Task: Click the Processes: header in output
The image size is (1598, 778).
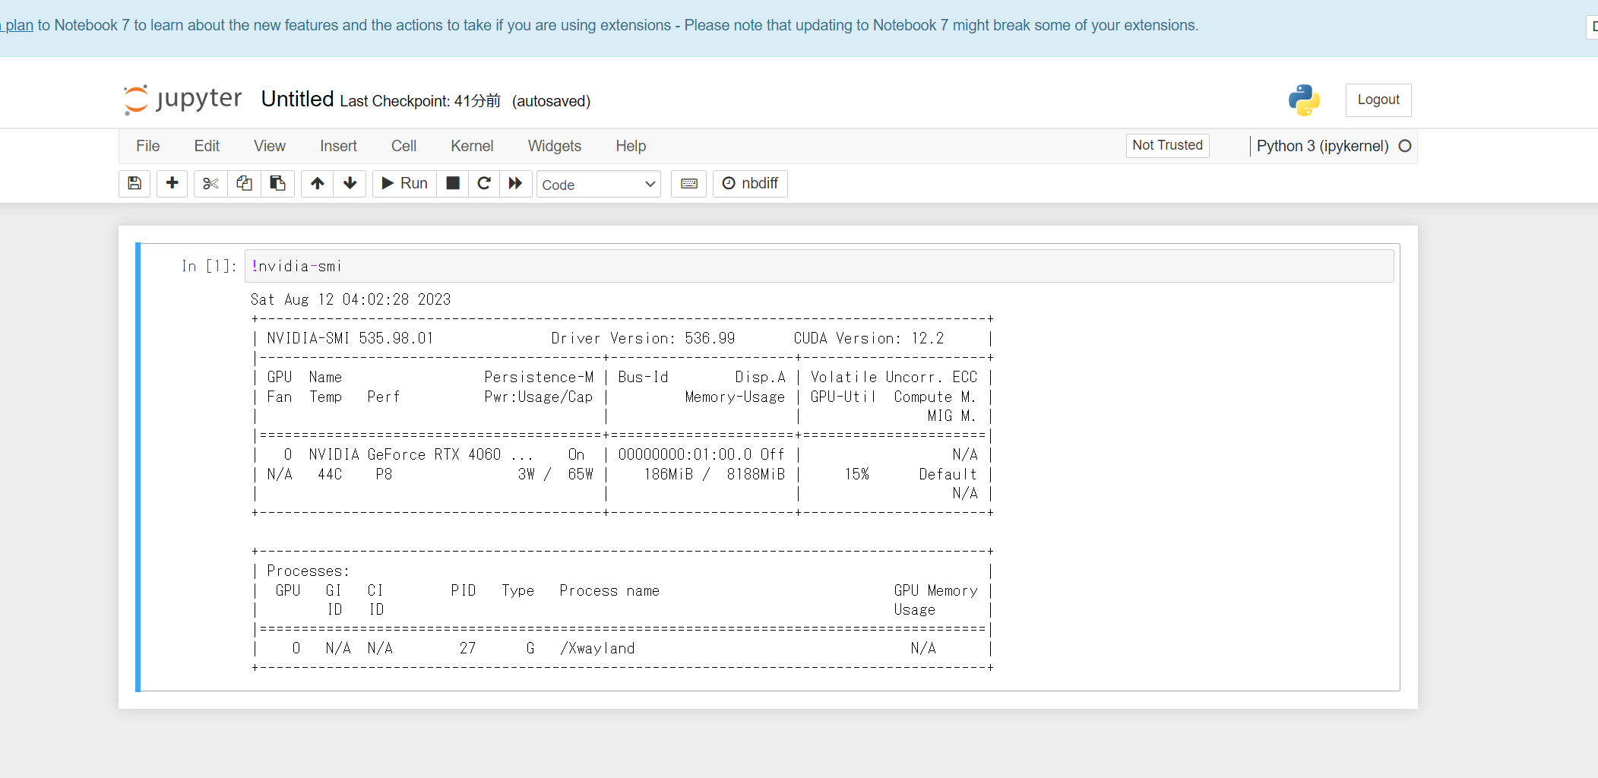Action: pos(308,571)
